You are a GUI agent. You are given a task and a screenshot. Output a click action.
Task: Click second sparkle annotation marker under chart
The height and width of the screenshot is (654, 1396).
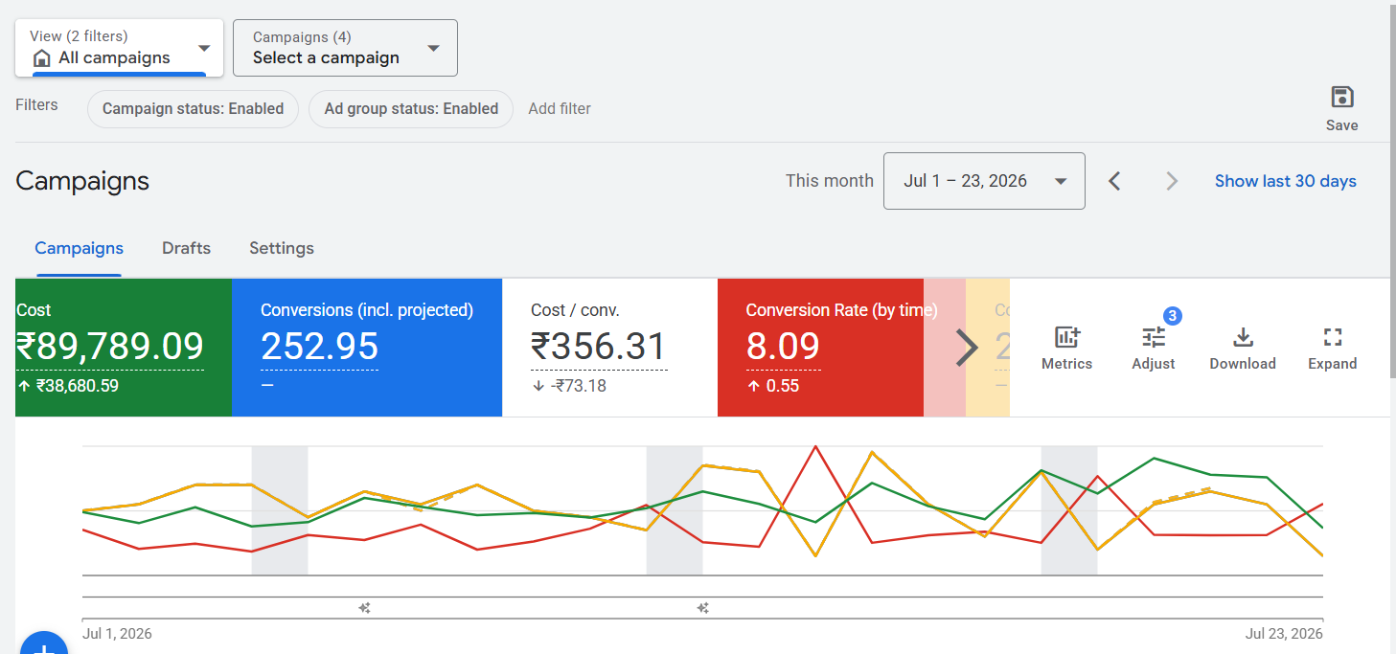tap(703, 608)
